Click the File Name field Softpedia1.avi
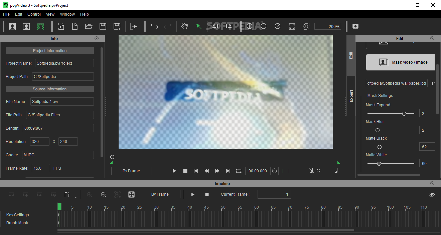This screenshot has width=441, height=235. point(62,102)
